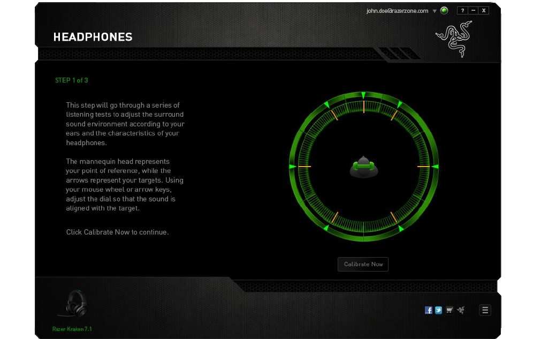Click the top green target arrow on dial
This screenshot has width=533, height=339.
click(363, 95)
